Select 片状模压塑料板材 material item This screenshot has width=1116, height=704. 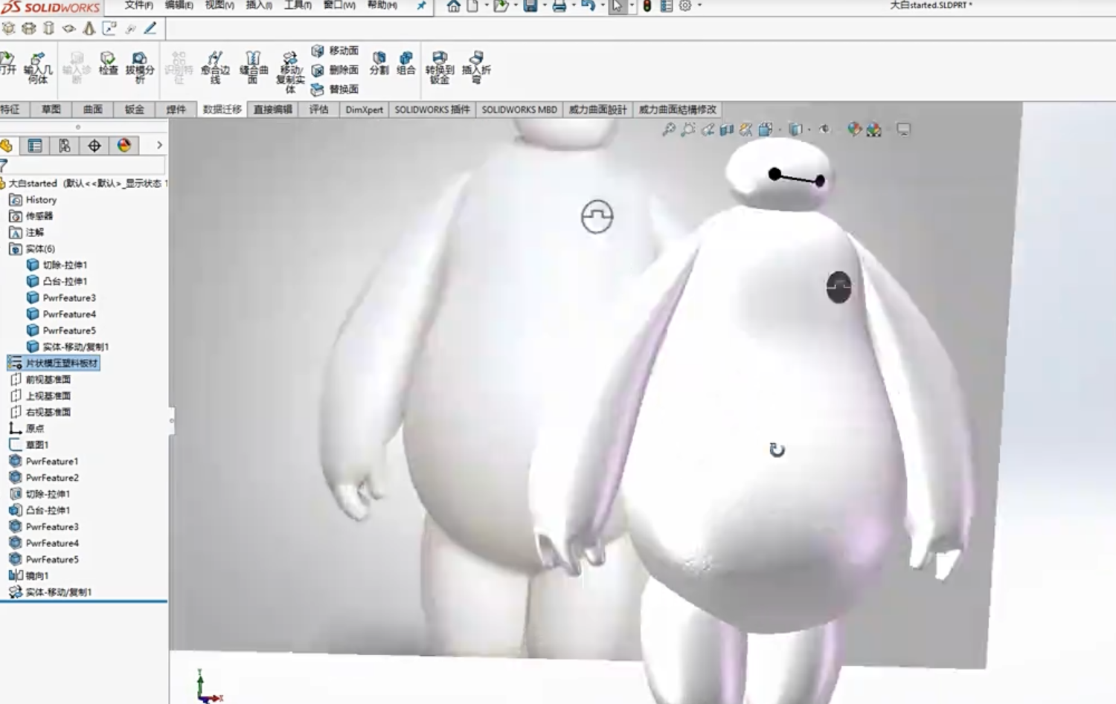tap(53, 364)
